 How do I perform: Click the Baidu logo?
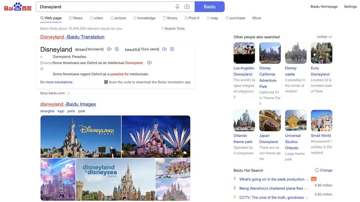click(x=18, y=7)
